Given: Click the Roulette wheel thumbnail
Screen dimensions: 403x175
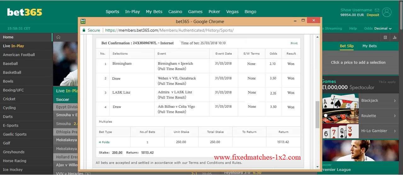Looking at the screenshot, I should tap(340, 116).
